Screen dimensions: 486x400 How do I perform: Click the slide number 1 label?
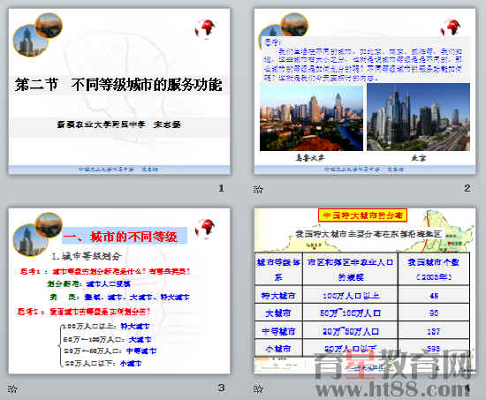(221, 188)
